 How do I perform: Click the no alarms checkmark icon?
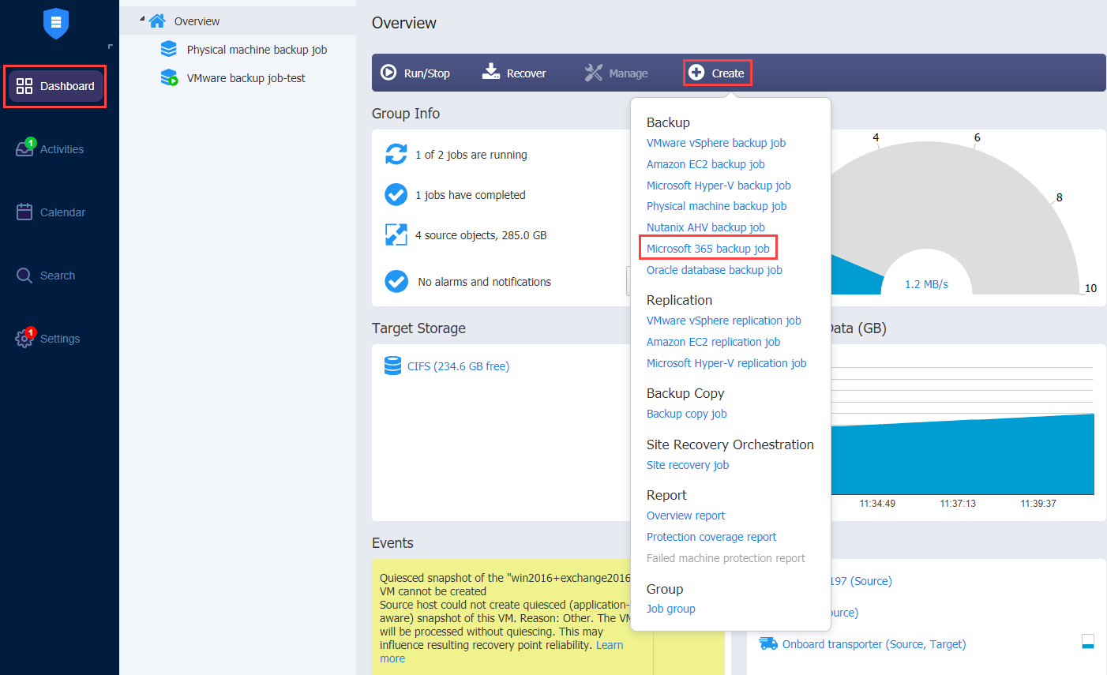(x=396, y=281)
